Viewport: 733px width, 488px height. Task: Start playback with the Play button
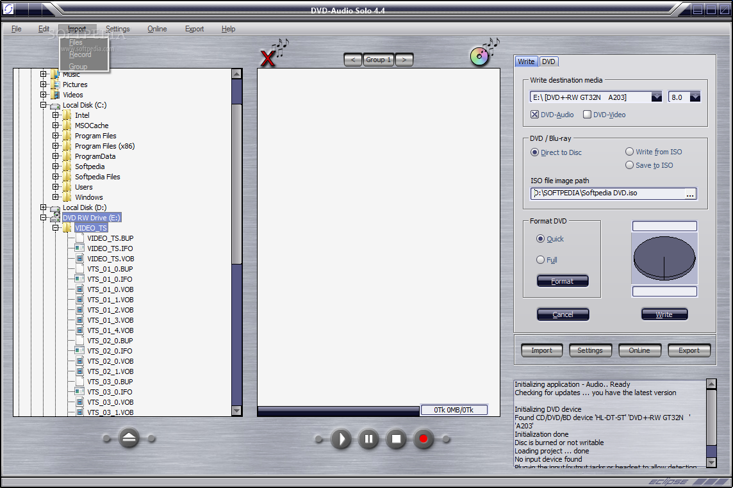click(341, 439)
